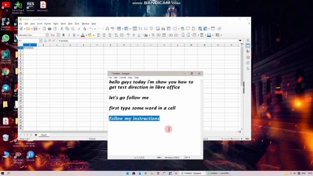
Task: Switch to the Sheet1 tab
Action: (44, 135)
